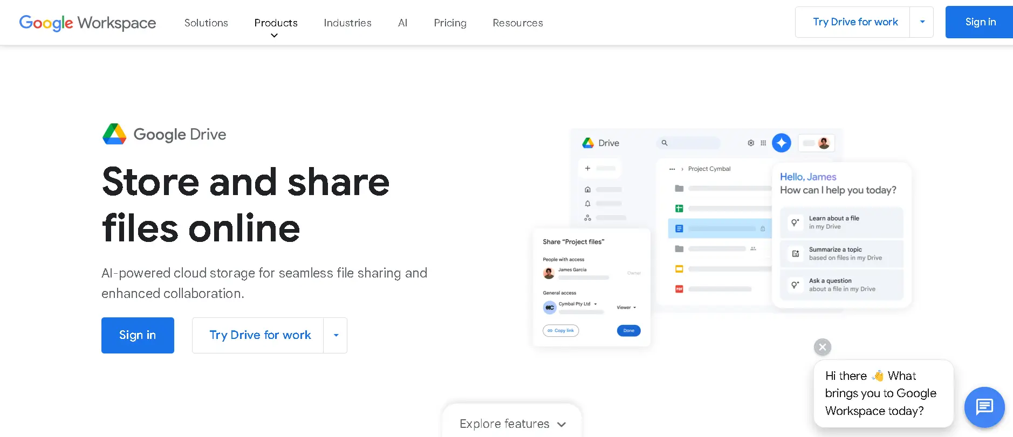The width and height of the screenshot is (1013, 437).
Task: Click the blue Docs file icon in highlighted row
Action: (679, 228)
